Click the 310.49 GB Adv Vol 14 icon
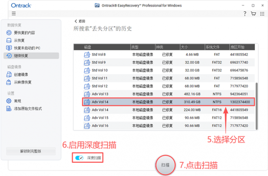This screenshot has width=268, height=176. pyautogui.click(x=87, y=102)
